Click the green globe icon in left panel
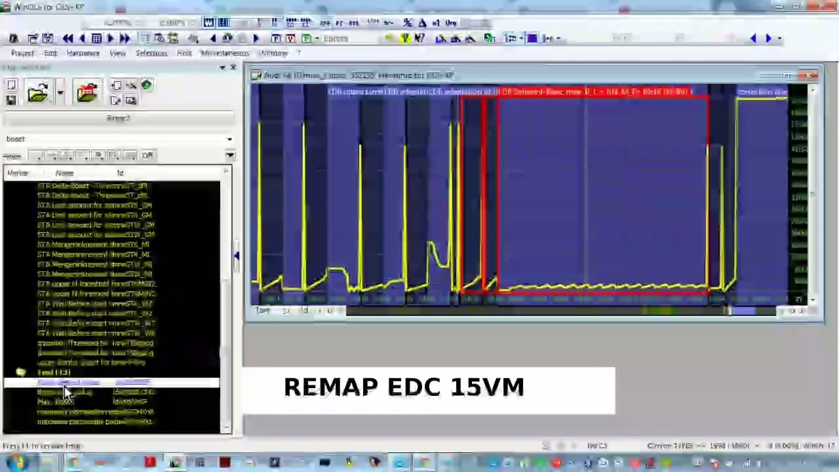Viewport: 839px width, 472px height. pos(146,85)
